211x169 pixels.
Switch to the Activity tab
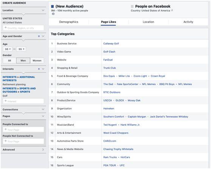[188, 22]
